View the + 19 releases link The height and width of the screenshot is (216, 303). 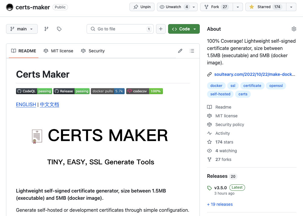click(x=220, y=205)
